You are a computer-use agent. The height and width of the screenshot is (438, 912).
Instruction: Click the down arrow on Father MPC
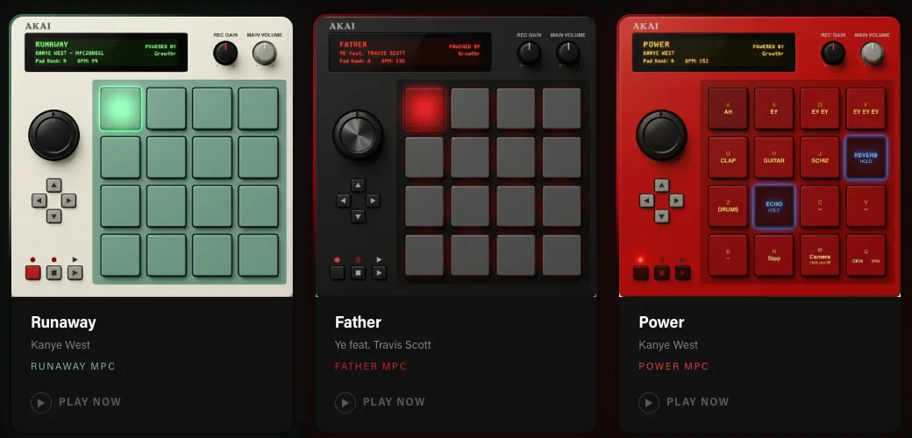click(359, 215)
